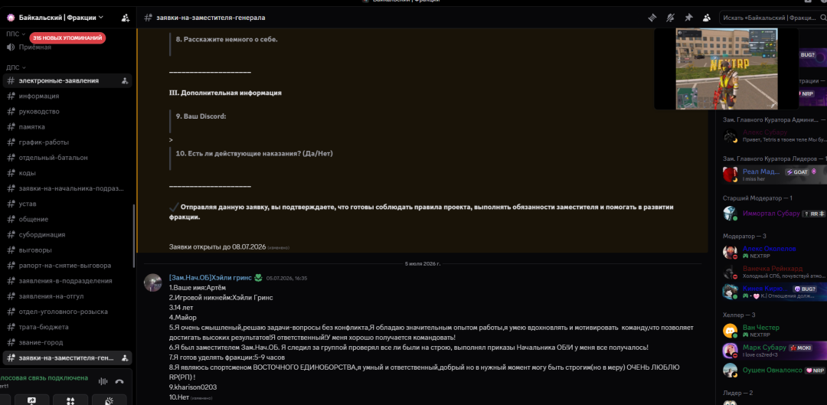Collapse the ДПС channel category
Image resolution: width=827 pixels, height=405 pixels.
[x=16, y=67]
